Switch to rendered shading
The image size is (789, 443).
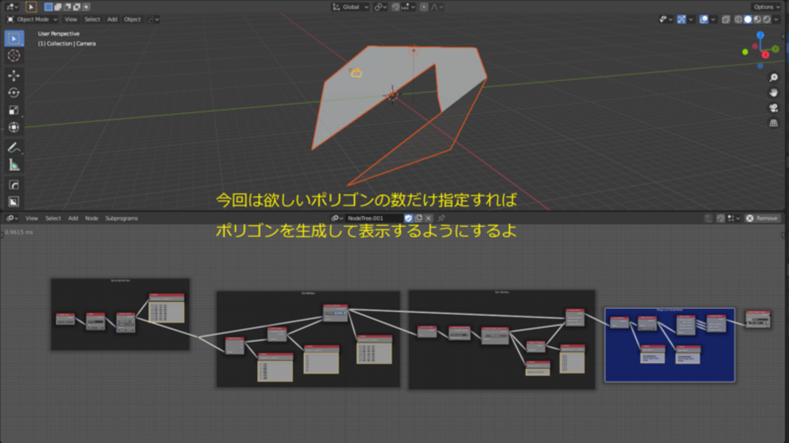[766, 19]
